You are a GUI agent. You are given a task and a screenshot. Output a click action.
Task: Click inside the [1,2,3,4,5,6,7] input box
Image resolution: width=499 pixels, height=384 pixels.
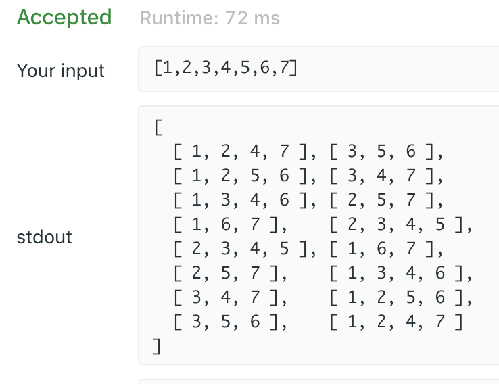pos(318,69)
